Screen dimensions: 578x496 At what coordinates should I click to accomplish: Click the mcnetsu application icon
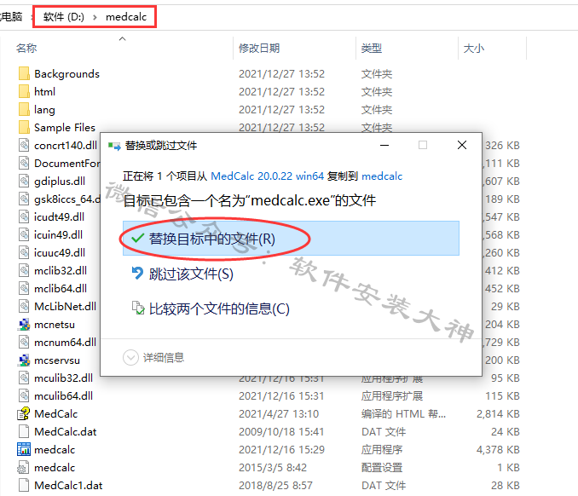coord(24,325)
